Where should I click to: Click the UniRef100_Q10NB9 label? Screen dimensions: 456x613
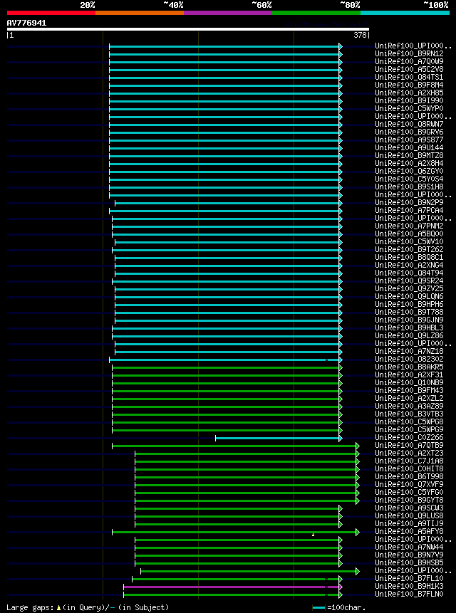[x=409, y=382]
